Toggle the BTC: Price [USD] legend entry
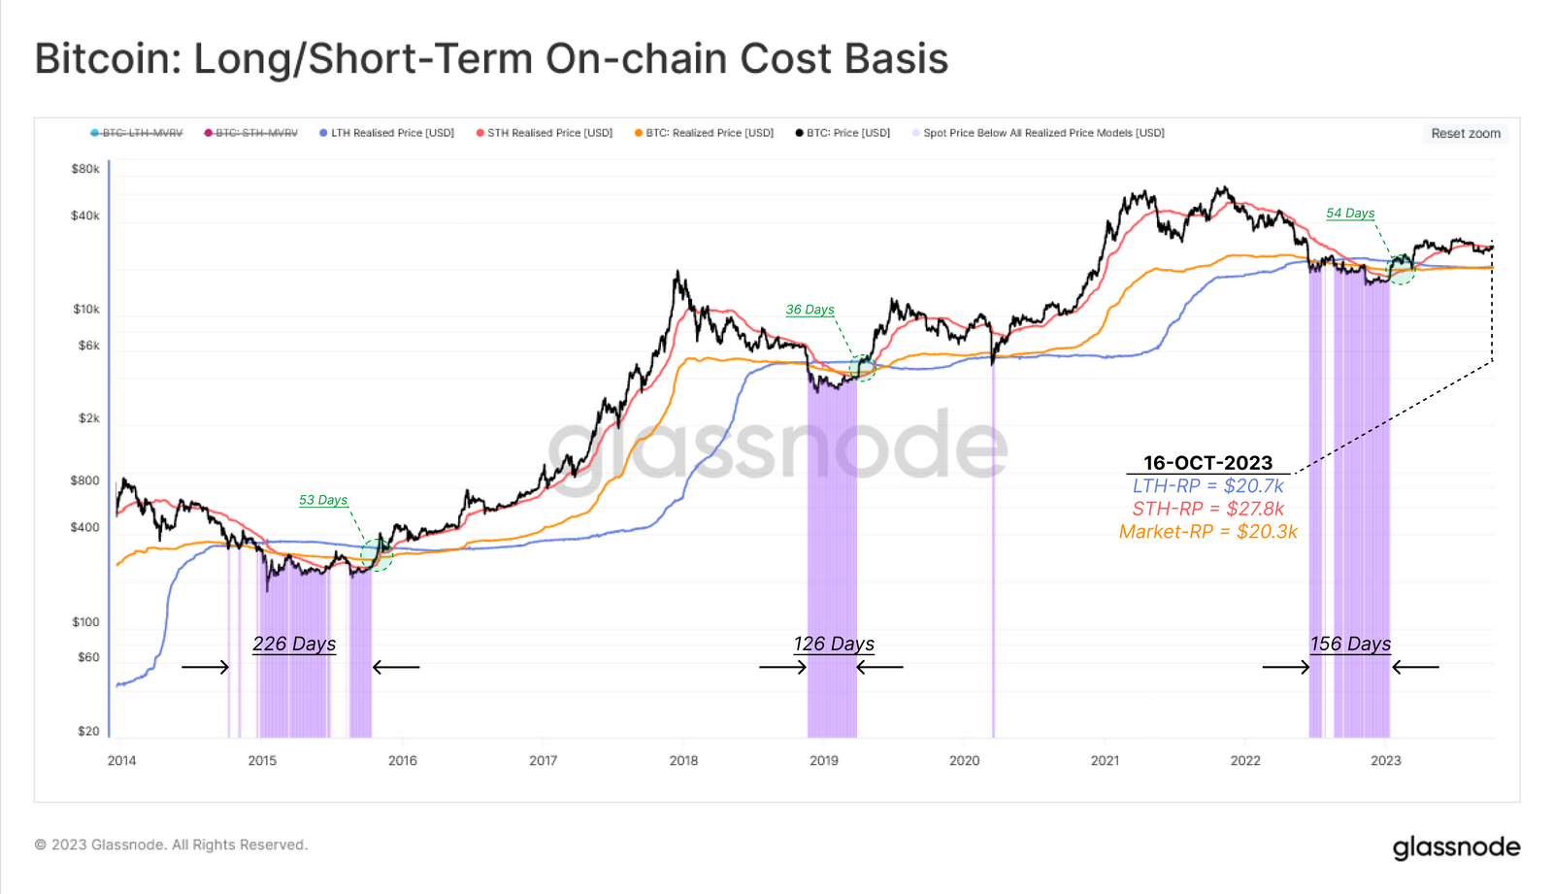This screenshot has width=1553, height=894. pyautogui.click(x=843, y=133)
